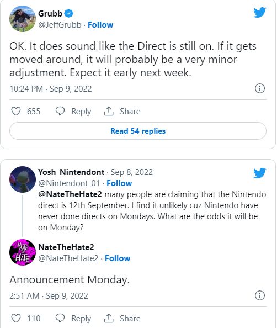Screen dimensions: 277x328
Task: Open NateTheHate2's purple avatar
Action: (x=23, y=252)
